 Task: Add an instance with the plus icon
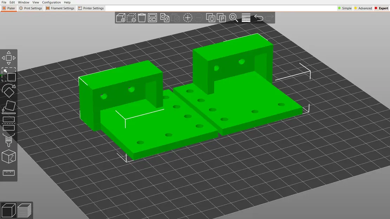(x=188, y=18)
